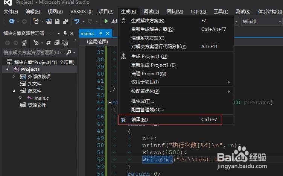The width and height of the screenshot is (283, 176).
Task: Click the Save All toolbar icon
Action: 65,21
